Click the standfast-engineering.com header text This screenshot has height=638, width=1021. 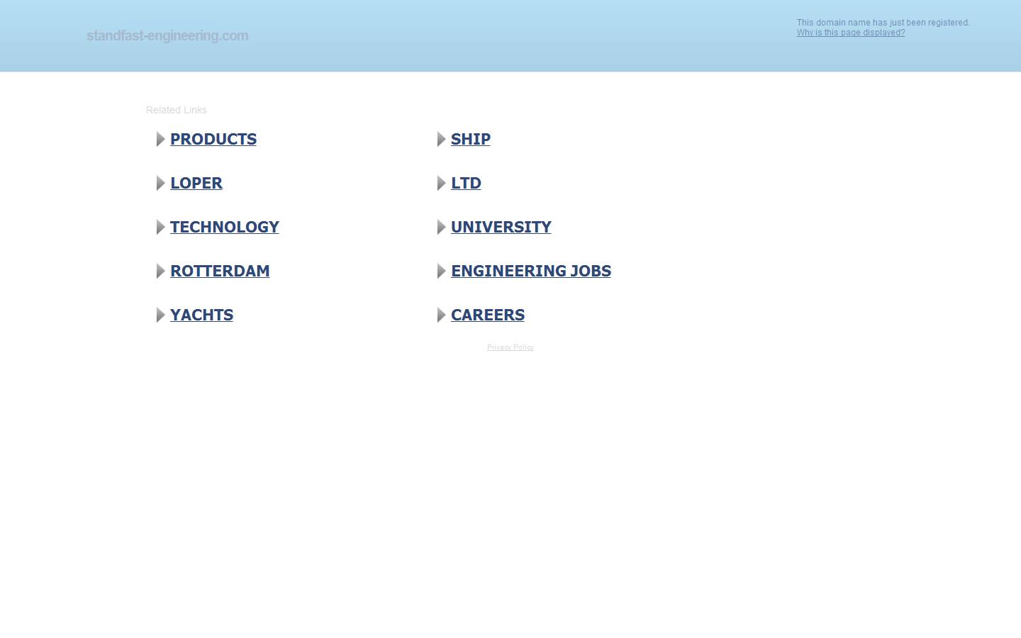click(167, 35)
